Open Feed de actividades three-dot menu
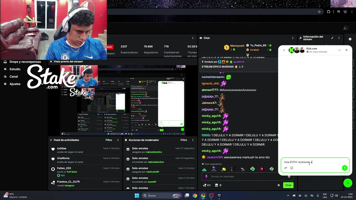The width and height of the screenshot is (356, 200). pos(118,140)
